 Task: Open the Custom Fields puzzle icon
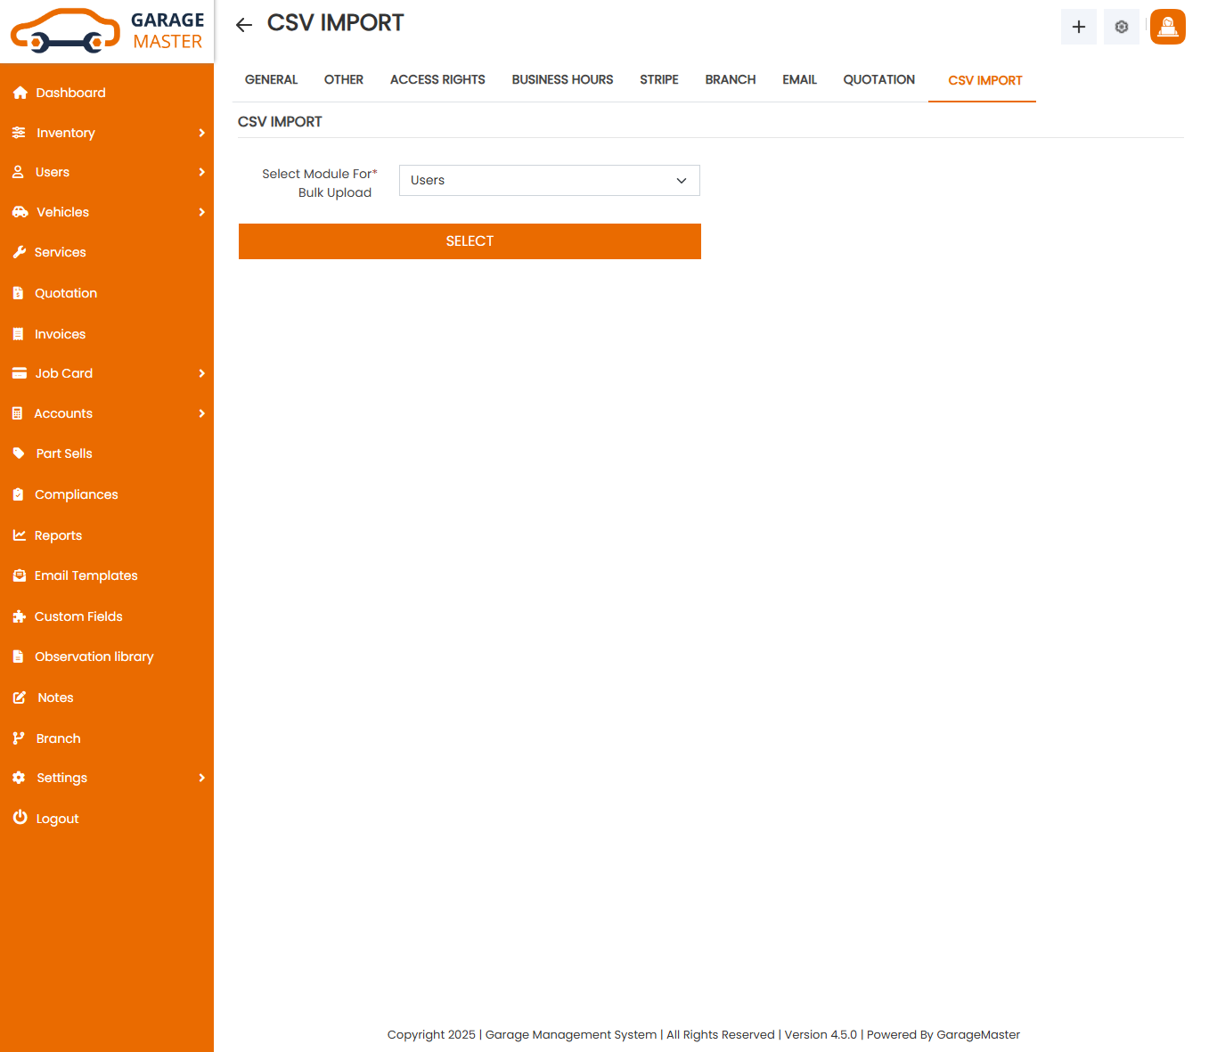20,616
